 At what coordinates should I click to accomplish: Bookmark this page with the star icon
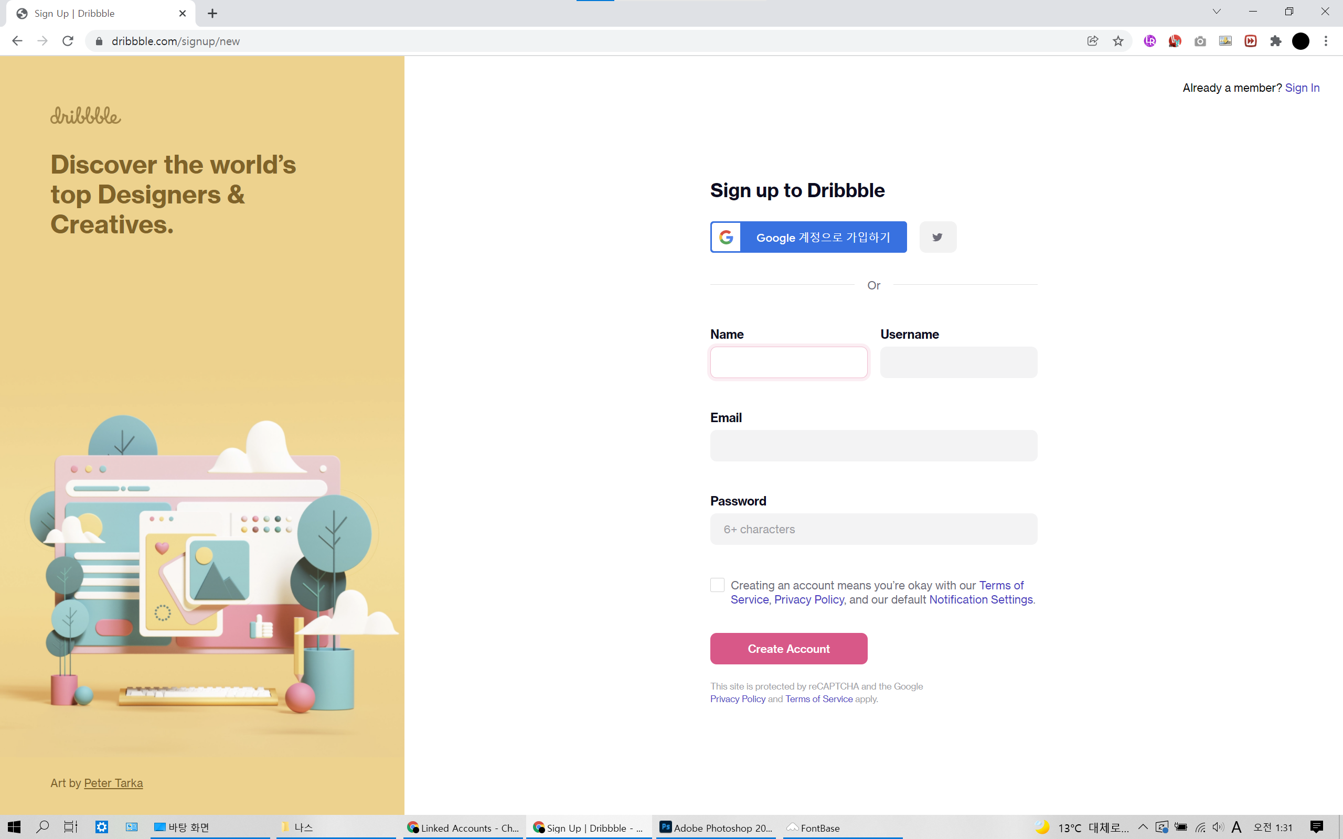(x=1118, y=41)
